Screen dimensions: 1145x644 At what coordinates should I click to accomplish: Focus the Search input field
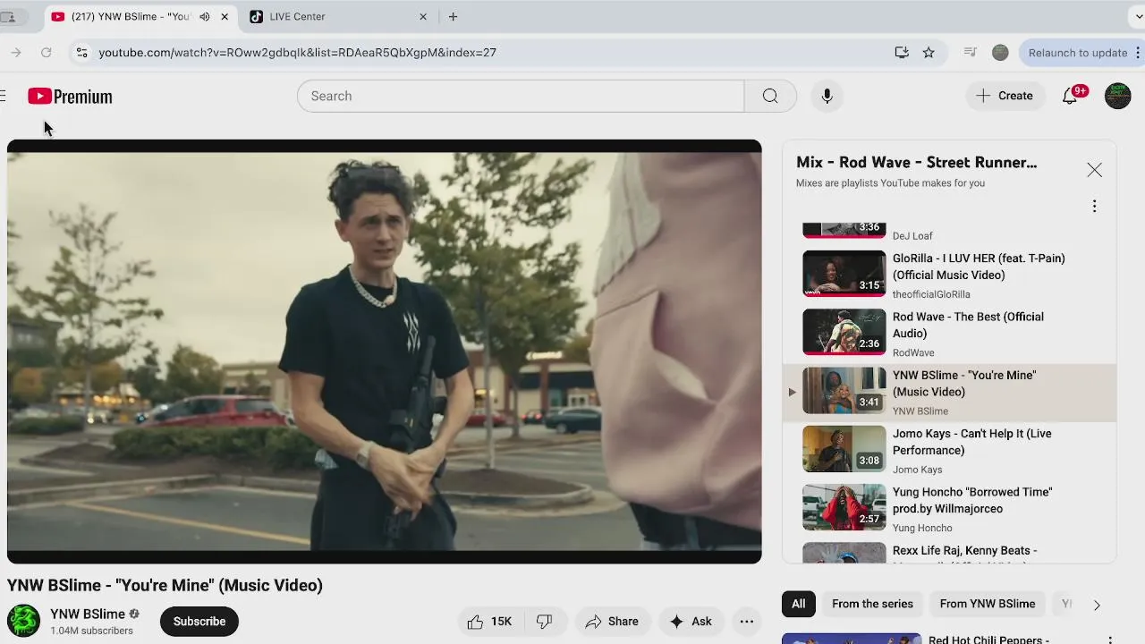[x=521, y=96]
